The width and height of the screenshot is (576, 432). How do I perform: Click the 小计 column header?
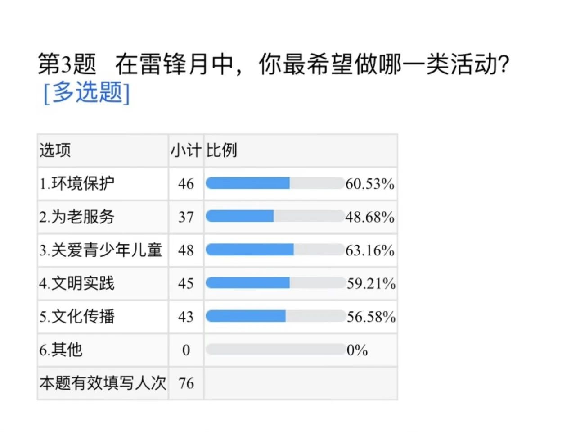(186, 150)
